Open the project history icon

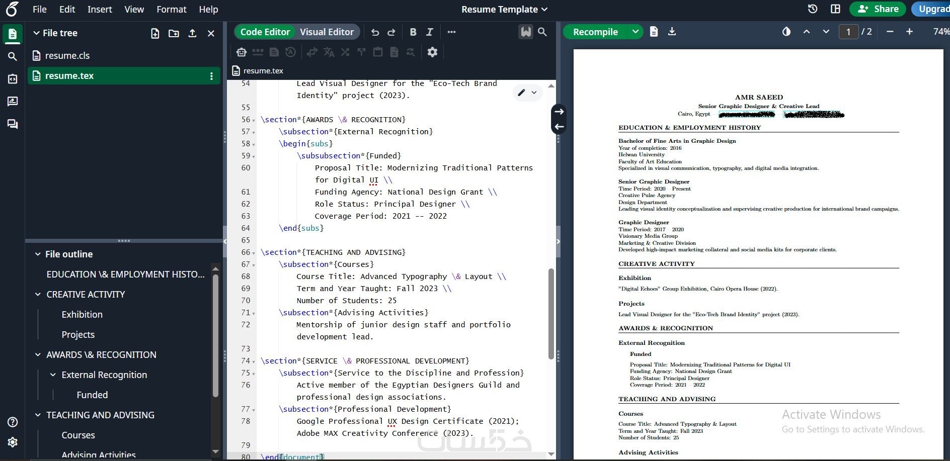(812, 9)
